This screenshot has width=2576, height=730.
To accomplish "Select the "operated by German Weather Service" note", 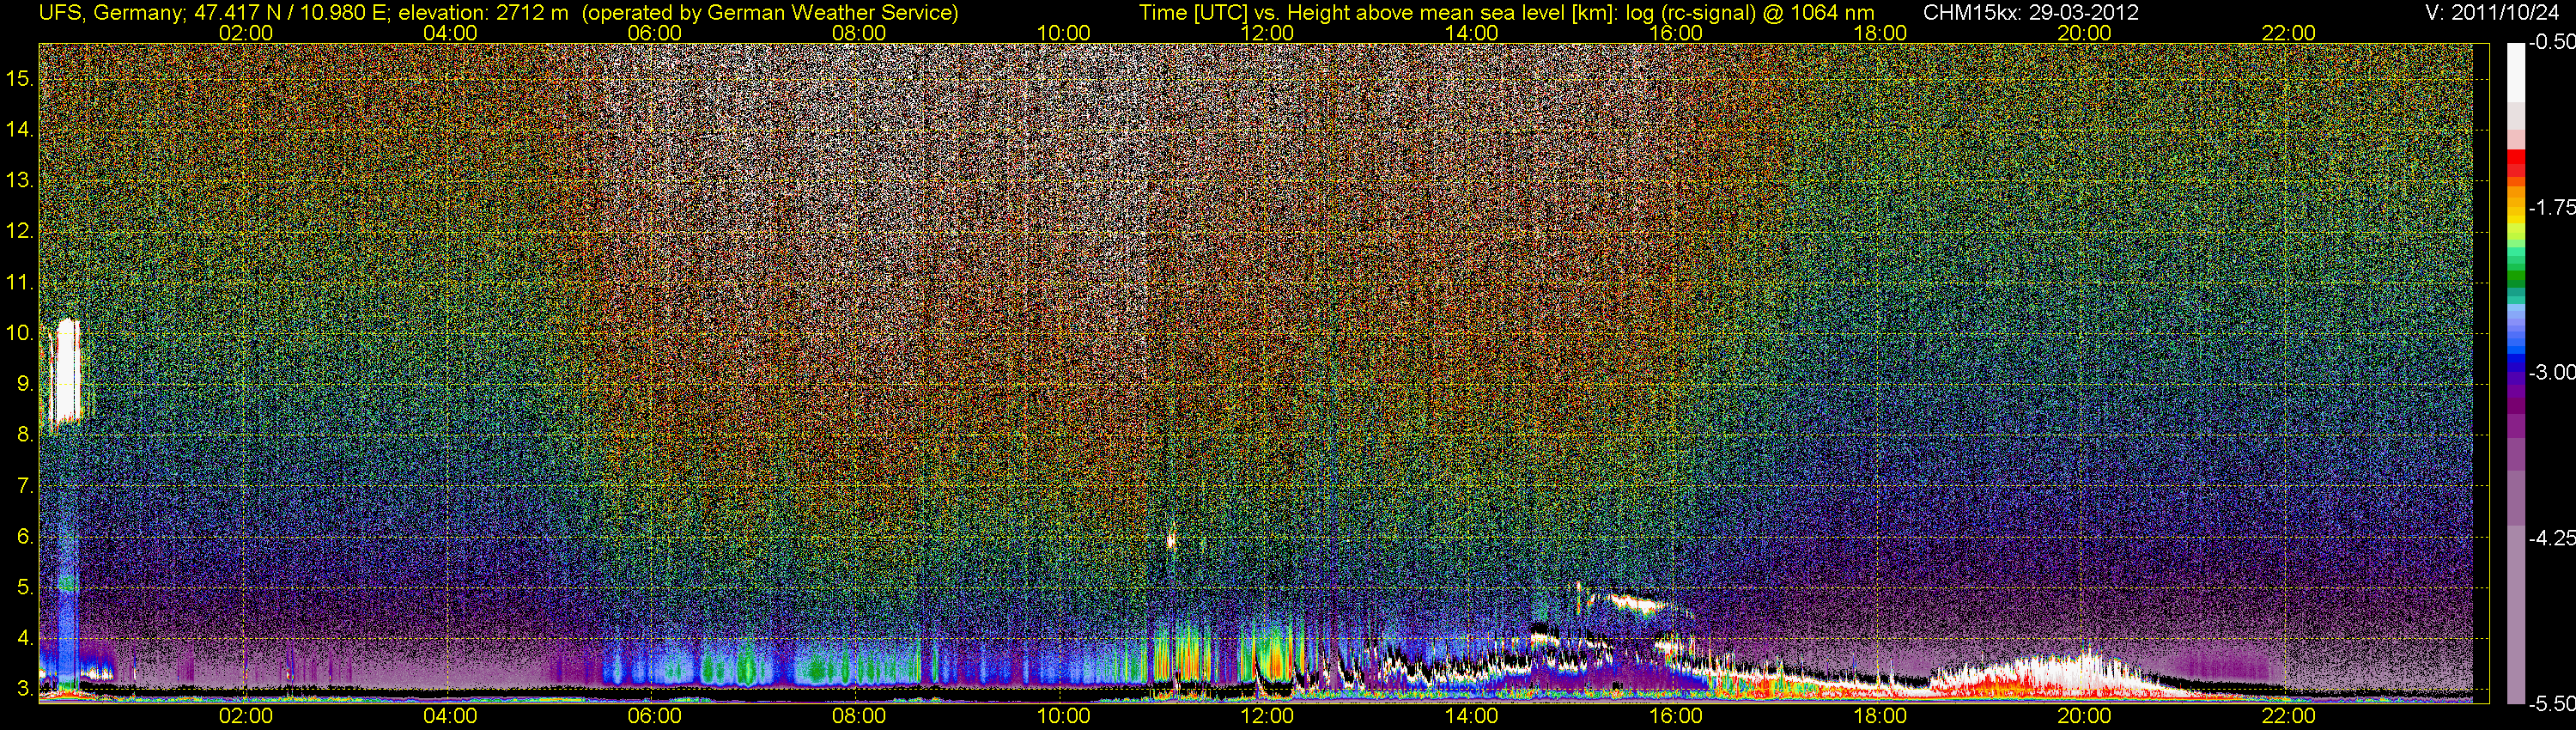I will point(770,13).
